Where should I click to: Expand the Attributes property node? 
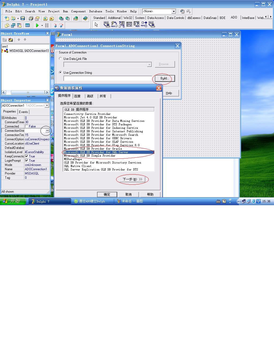[x=3, y=118]
